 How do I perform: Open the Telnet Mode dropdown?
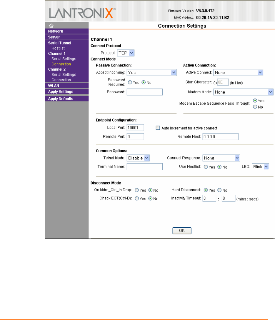[x=138, y=158]
